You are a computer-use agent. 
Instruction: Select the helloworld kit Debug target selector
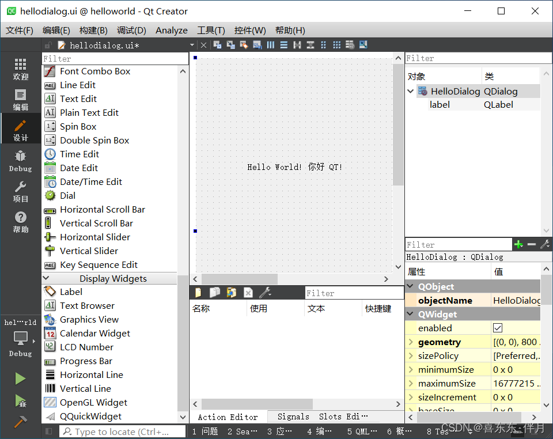click(x=21, y=338)
